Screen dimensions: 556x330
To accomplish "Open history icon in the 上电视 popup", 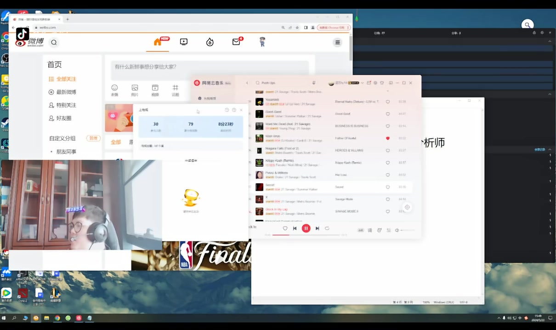I will click(x=227, y=110).
